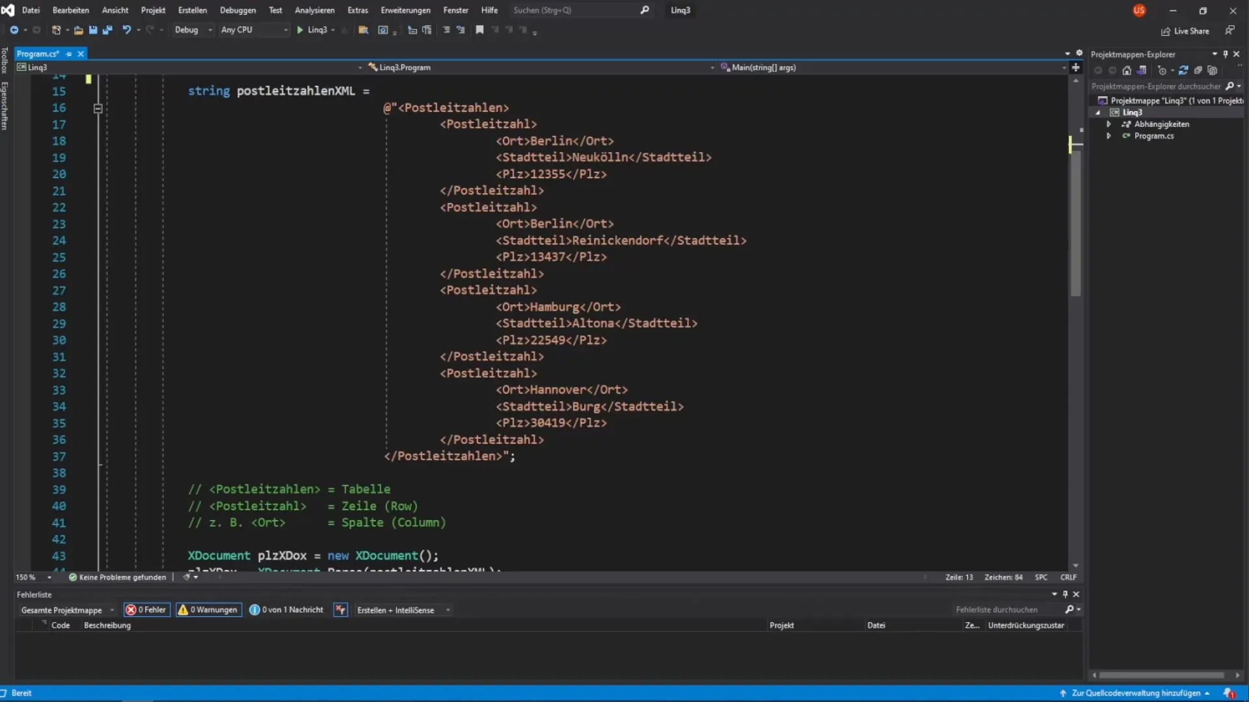1249x702 pixels.
Task: Toggle the clear filter button in Fehlerliste
Action: [340, 610]
